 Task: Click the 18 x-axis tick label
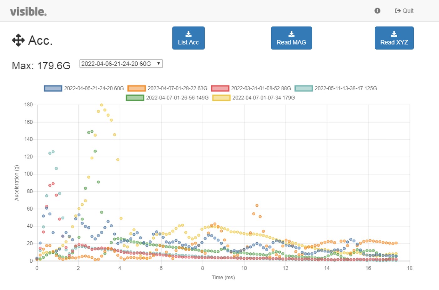410,268
